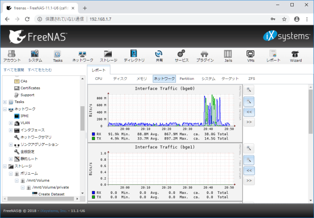Viewport: 314px width, 218px height.
Task: Click the すべてをたたむ link
Action: (40, 70)
